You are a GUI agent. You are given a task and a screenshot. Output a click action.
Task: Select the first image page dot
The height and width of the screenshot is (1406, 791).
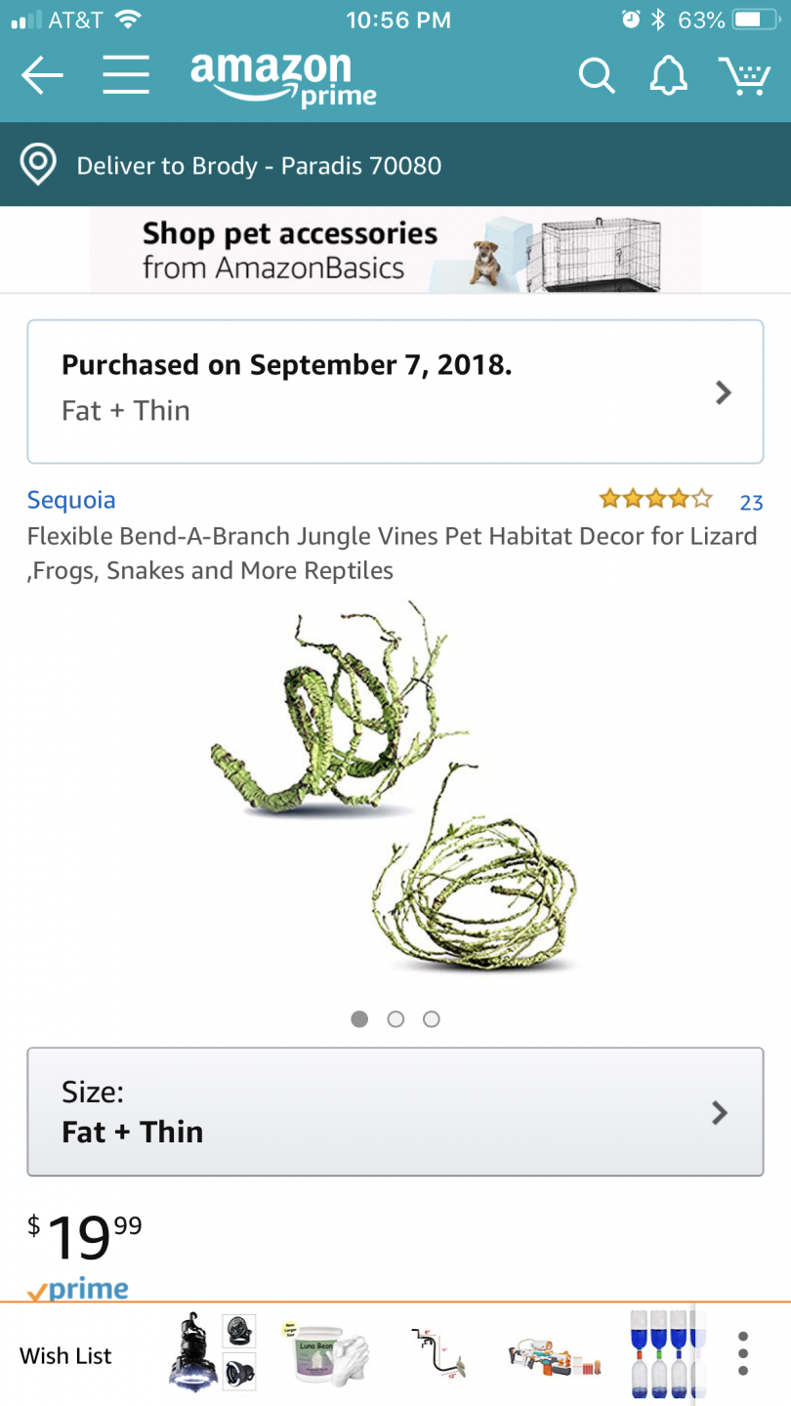pyautogui.click(x=359, y=1019)
